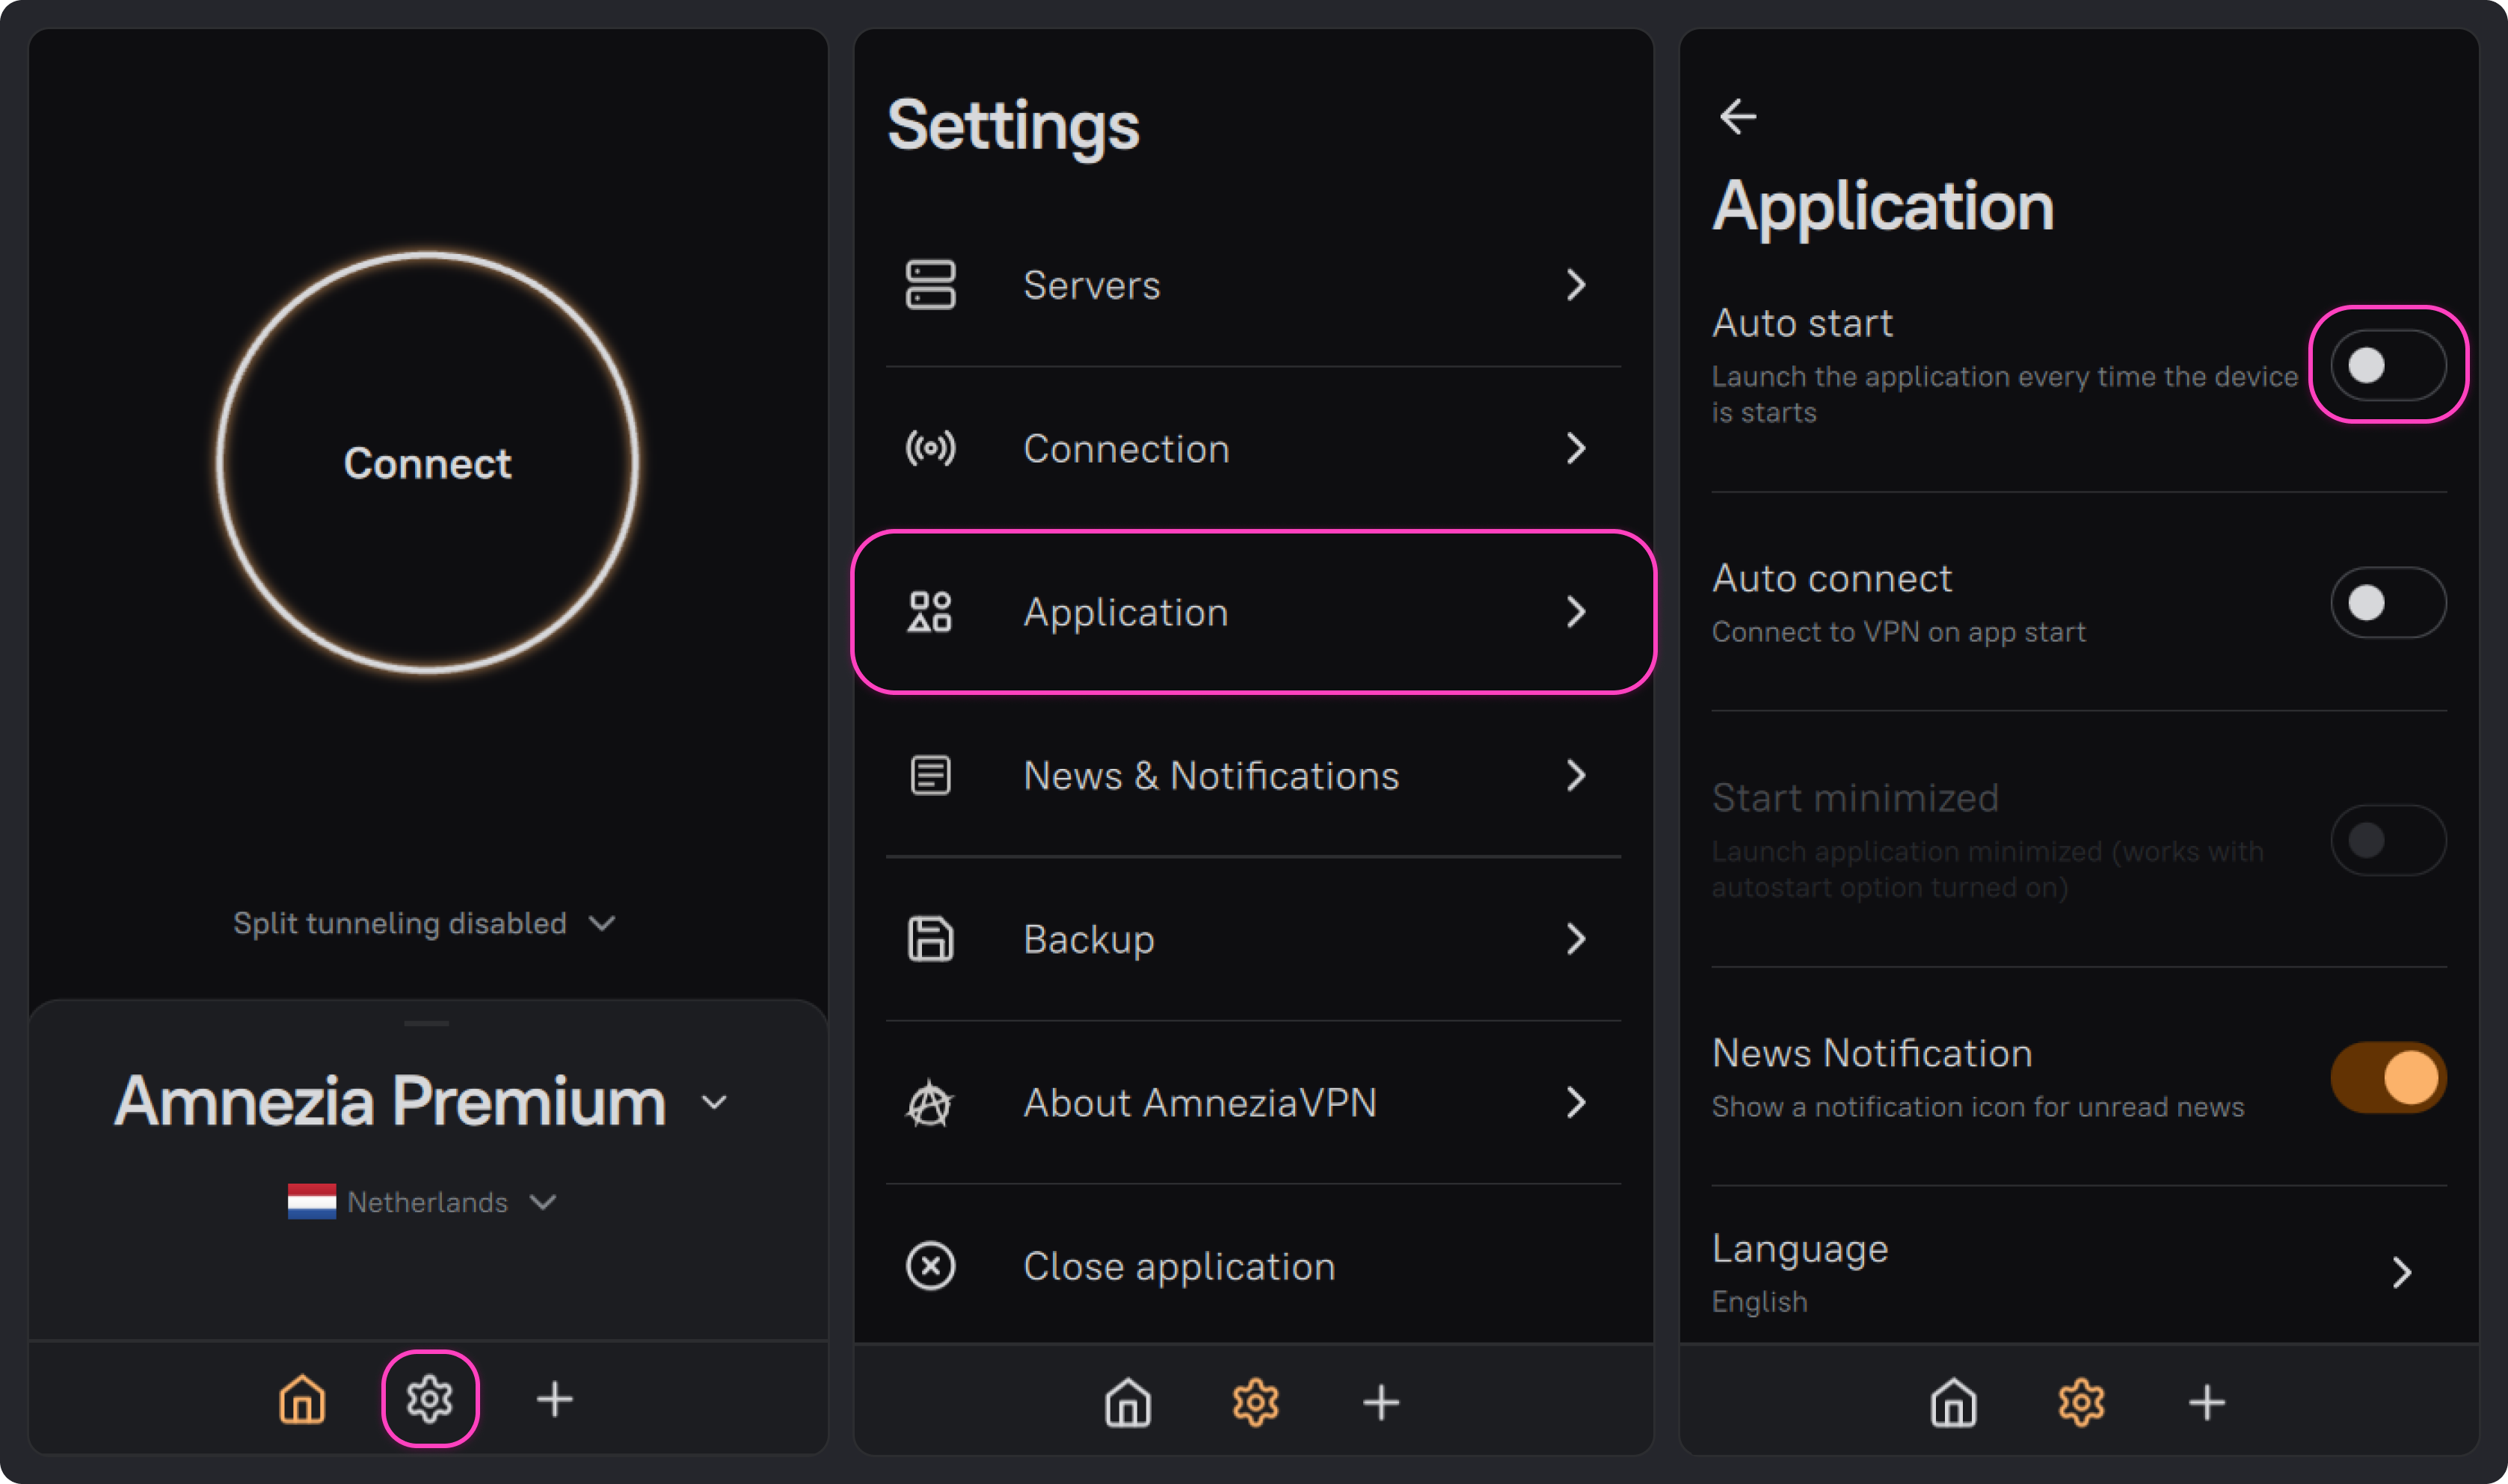Click the About AmneziaVPN logo icon
This screenshot has width=2508, height=1484.
(x=930, y=1102)
